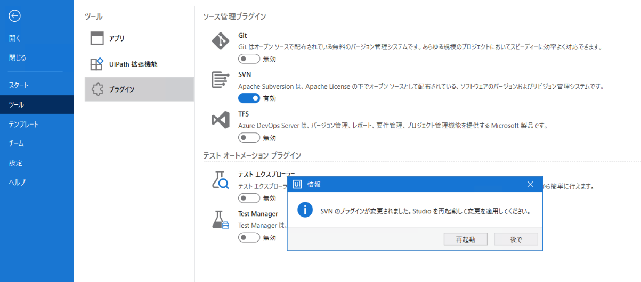
Task: Click the UiPath 拡張機能 icon
Action: pos(96,64)
